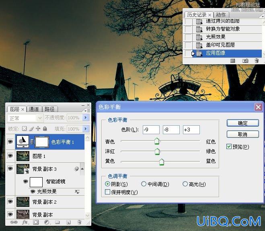The image size is (265, 231).
Task: Click the 色彩平衡 1 adjustment layer icon
Action: click(x=23, y=142)
